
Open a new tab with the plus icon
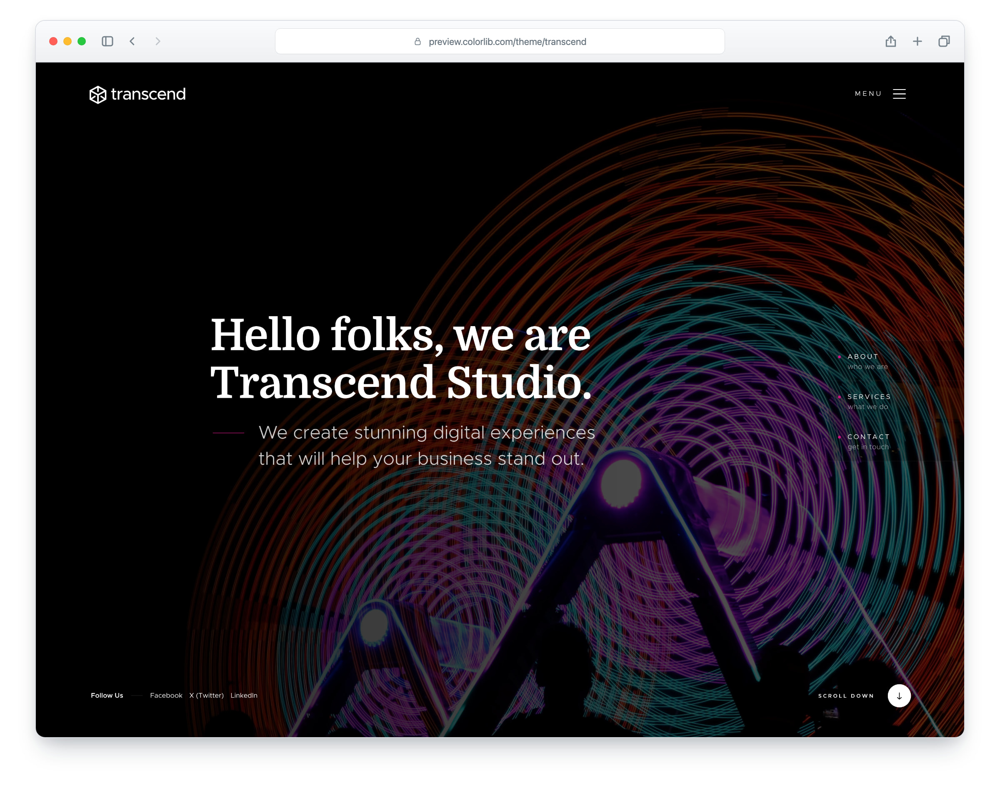tap(917, 42)
